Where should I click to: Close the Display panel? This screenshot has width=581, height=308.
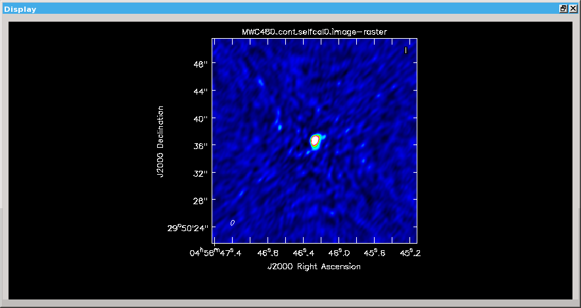[x=572, y=9]
